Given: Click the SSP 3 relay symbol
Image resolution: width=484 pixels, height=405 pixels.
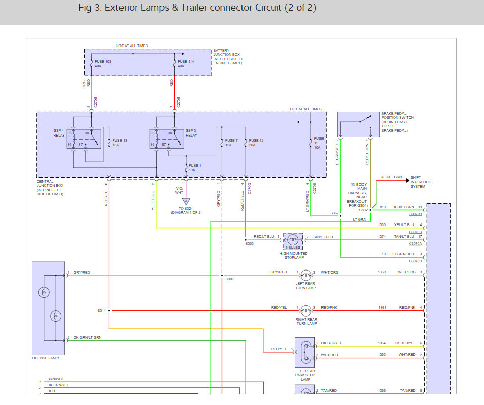Looking at the screenshot, I should tap(167, 139).
